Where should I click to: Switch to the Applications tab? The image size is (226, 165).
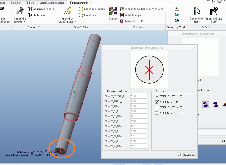click(52, 3)
